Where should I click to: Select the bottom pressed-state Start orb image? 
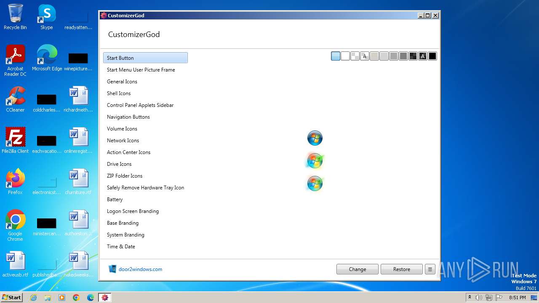point(315,183)
